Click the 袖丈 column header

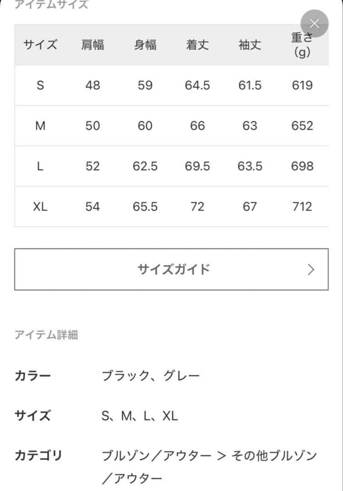click(x=249, y=45)
